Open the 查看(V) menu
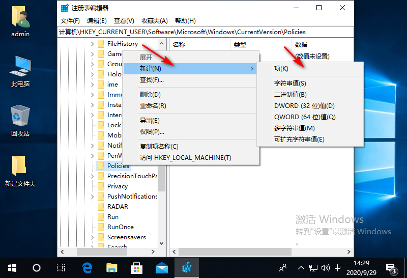 tap(124, 21)
